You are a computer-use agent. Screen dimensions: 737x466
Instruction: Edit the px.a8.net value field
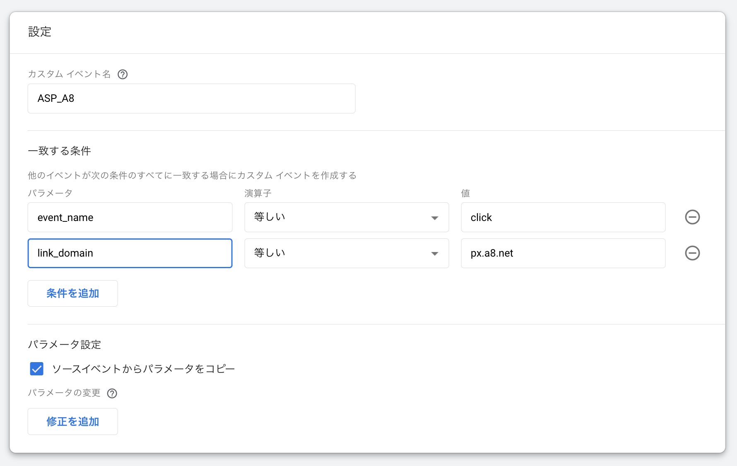pyautogui.click(x=563, y=253)
